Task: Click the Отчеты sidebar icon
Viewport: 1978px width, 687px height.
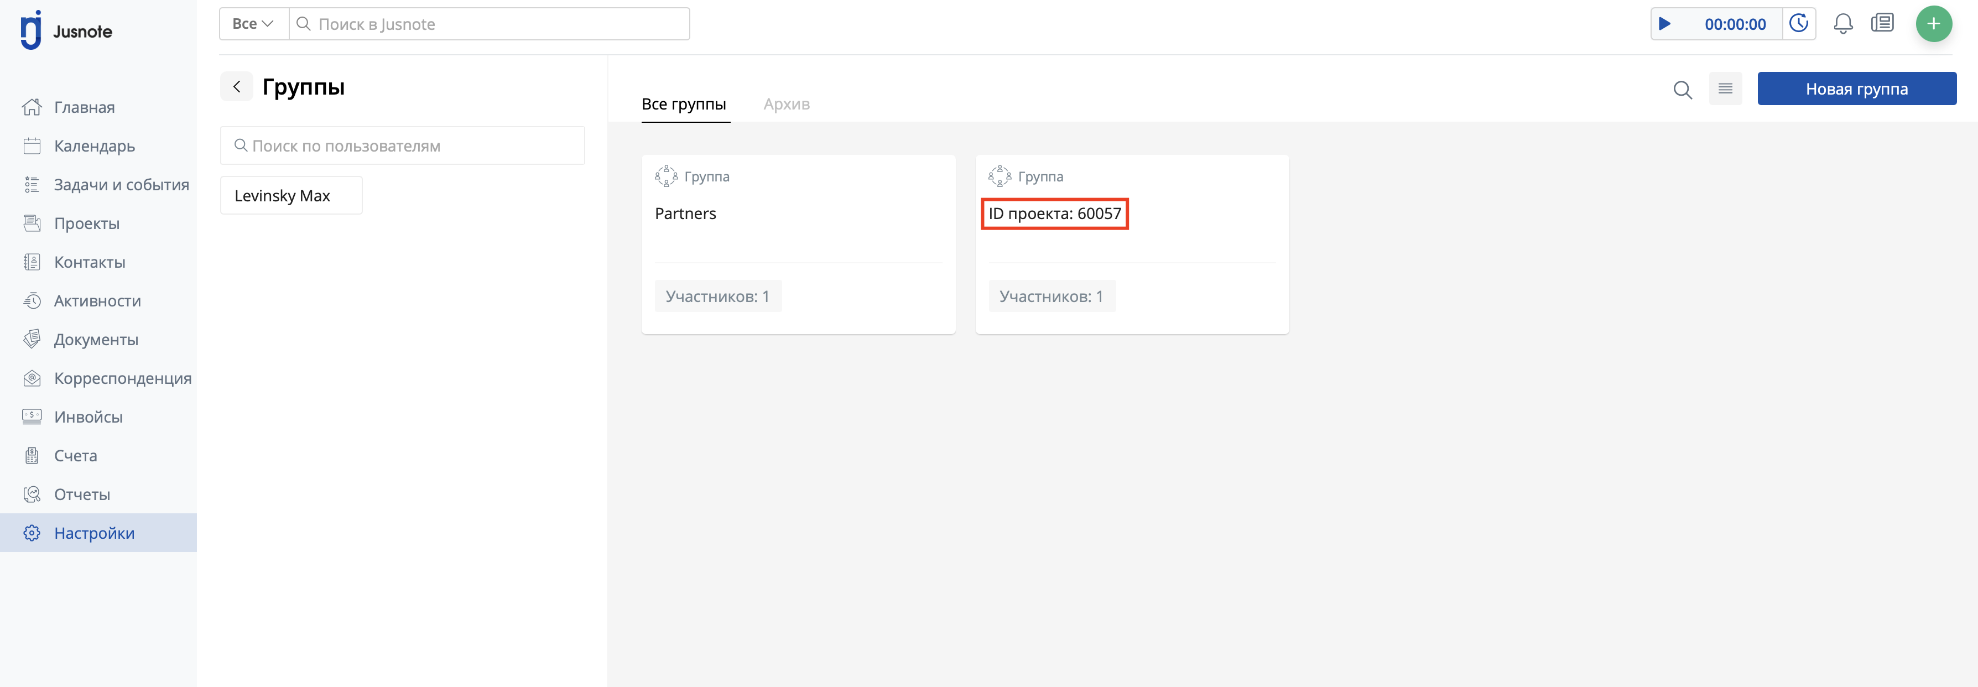Action: pos(32,495)
